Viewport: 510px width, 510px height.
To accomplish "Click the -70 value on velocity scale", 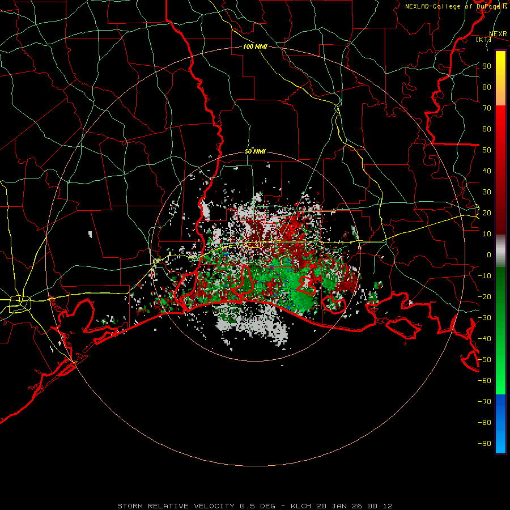I will click(x=484, y=402).
